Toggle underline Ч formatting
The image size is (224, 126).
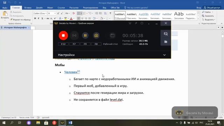(42, 18)
